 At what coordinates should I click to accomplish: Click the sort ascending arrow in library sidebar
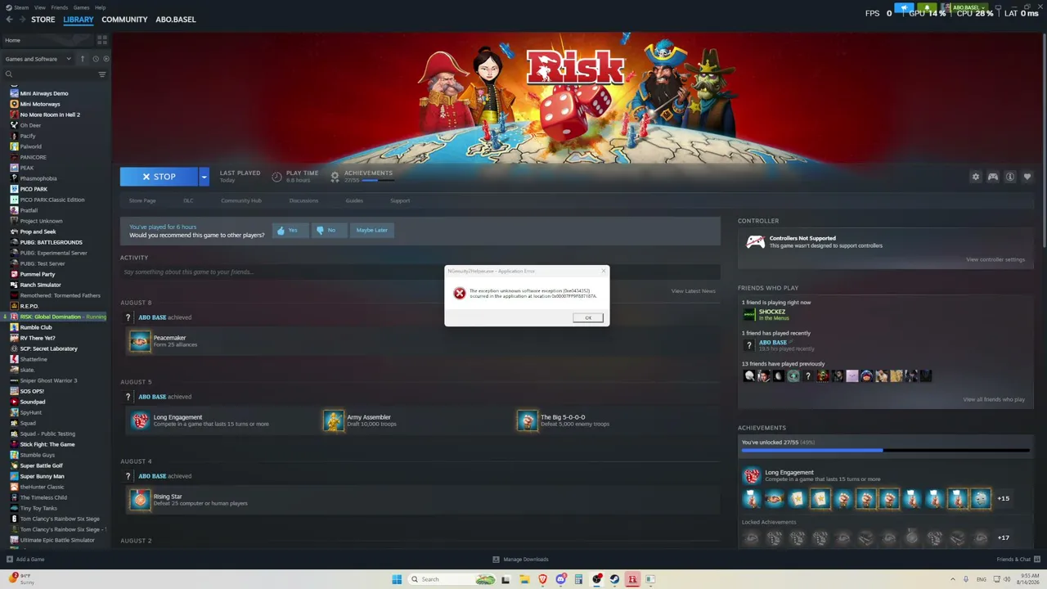82,59
